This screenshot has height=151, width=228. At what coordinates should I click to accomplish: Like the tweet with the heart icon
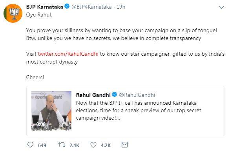click(93, 145)
